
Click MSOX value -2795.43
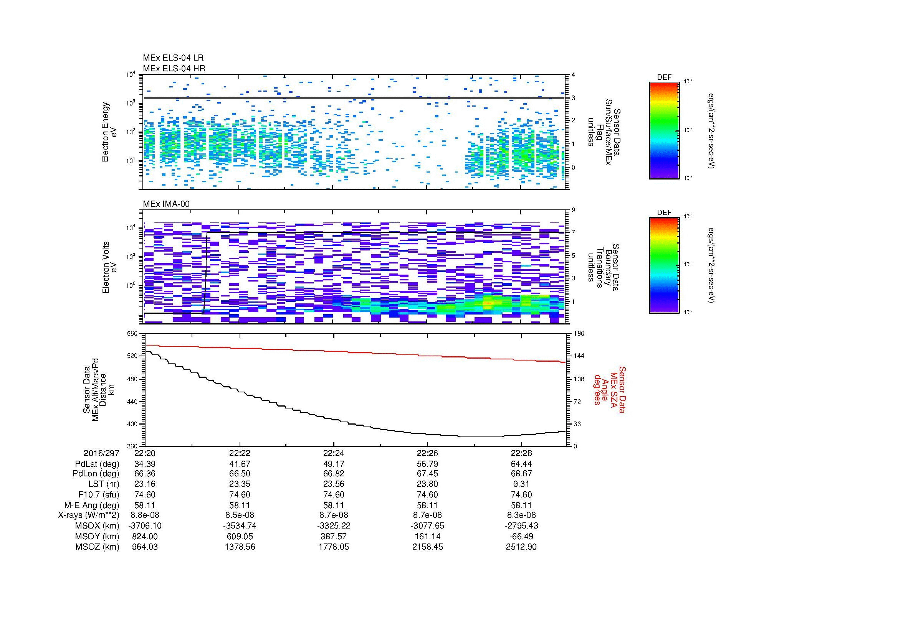tap(521, 526)
